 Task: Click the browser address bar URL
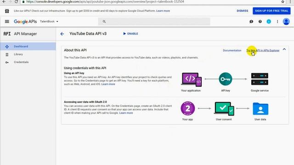click(x=105, y=2)
